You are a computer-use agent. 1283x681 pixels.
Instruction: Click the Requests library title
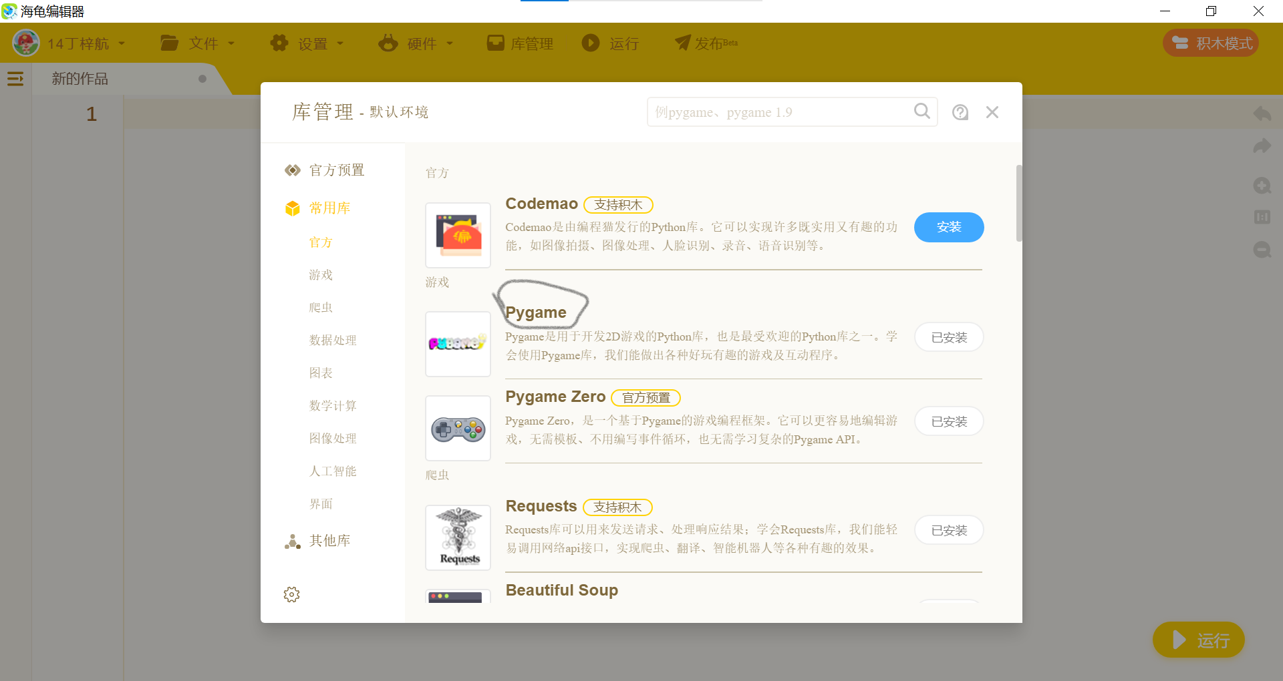click(x=541, y=506)
